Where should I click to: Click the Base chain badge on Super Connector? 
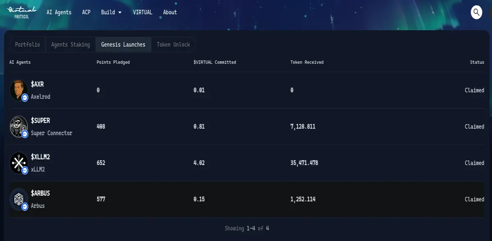click(25, 134)
